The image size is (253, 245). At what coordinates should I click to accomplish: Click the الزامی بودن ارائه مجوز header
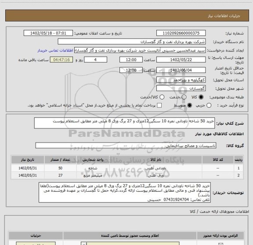click(220, 236)
